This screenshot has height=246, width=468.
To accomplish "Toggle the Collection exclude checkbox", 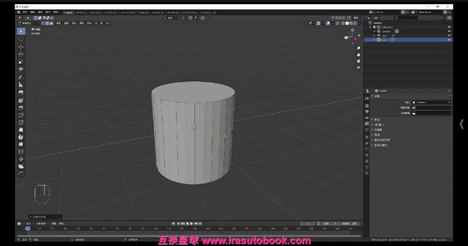I will [374, 27].
